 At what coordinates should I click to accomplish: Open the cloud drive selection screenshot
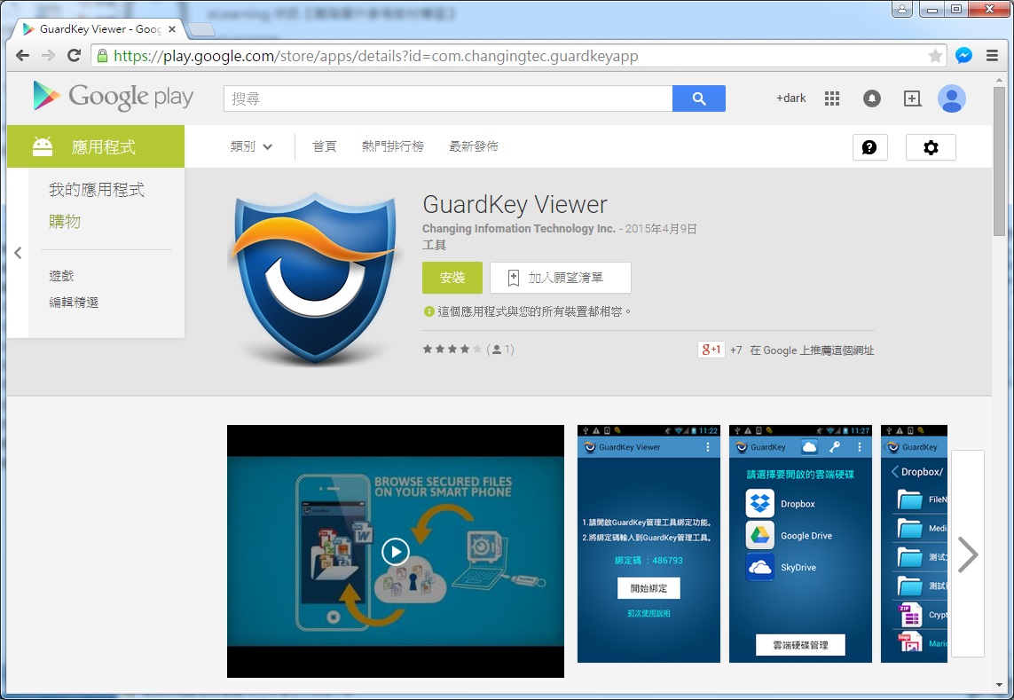pyautogui.click(x=800, y=544)
